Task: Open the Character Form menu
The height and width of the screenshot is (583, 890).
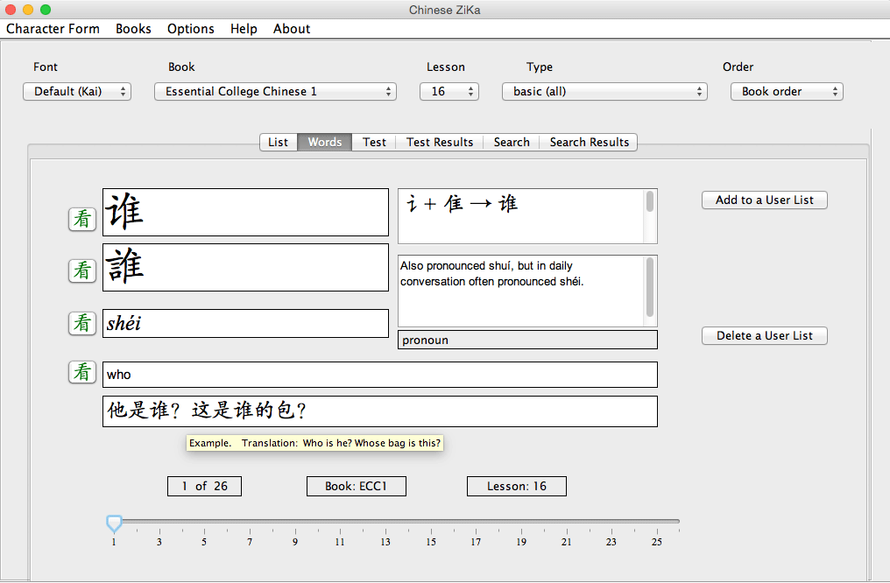Action: pos(53,29)
